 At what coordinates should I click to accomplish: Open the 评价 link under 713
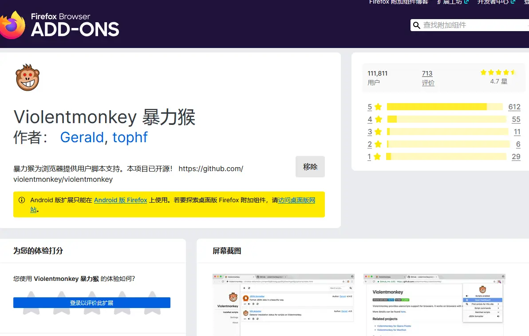[428, 83]
